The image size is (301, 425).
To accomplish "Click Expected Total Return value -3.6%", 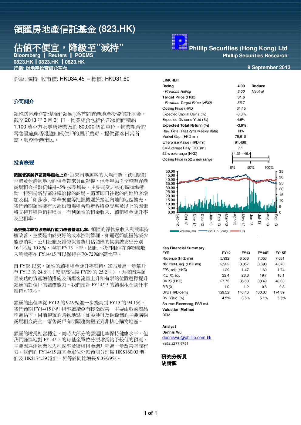I will tap(242, 125).
